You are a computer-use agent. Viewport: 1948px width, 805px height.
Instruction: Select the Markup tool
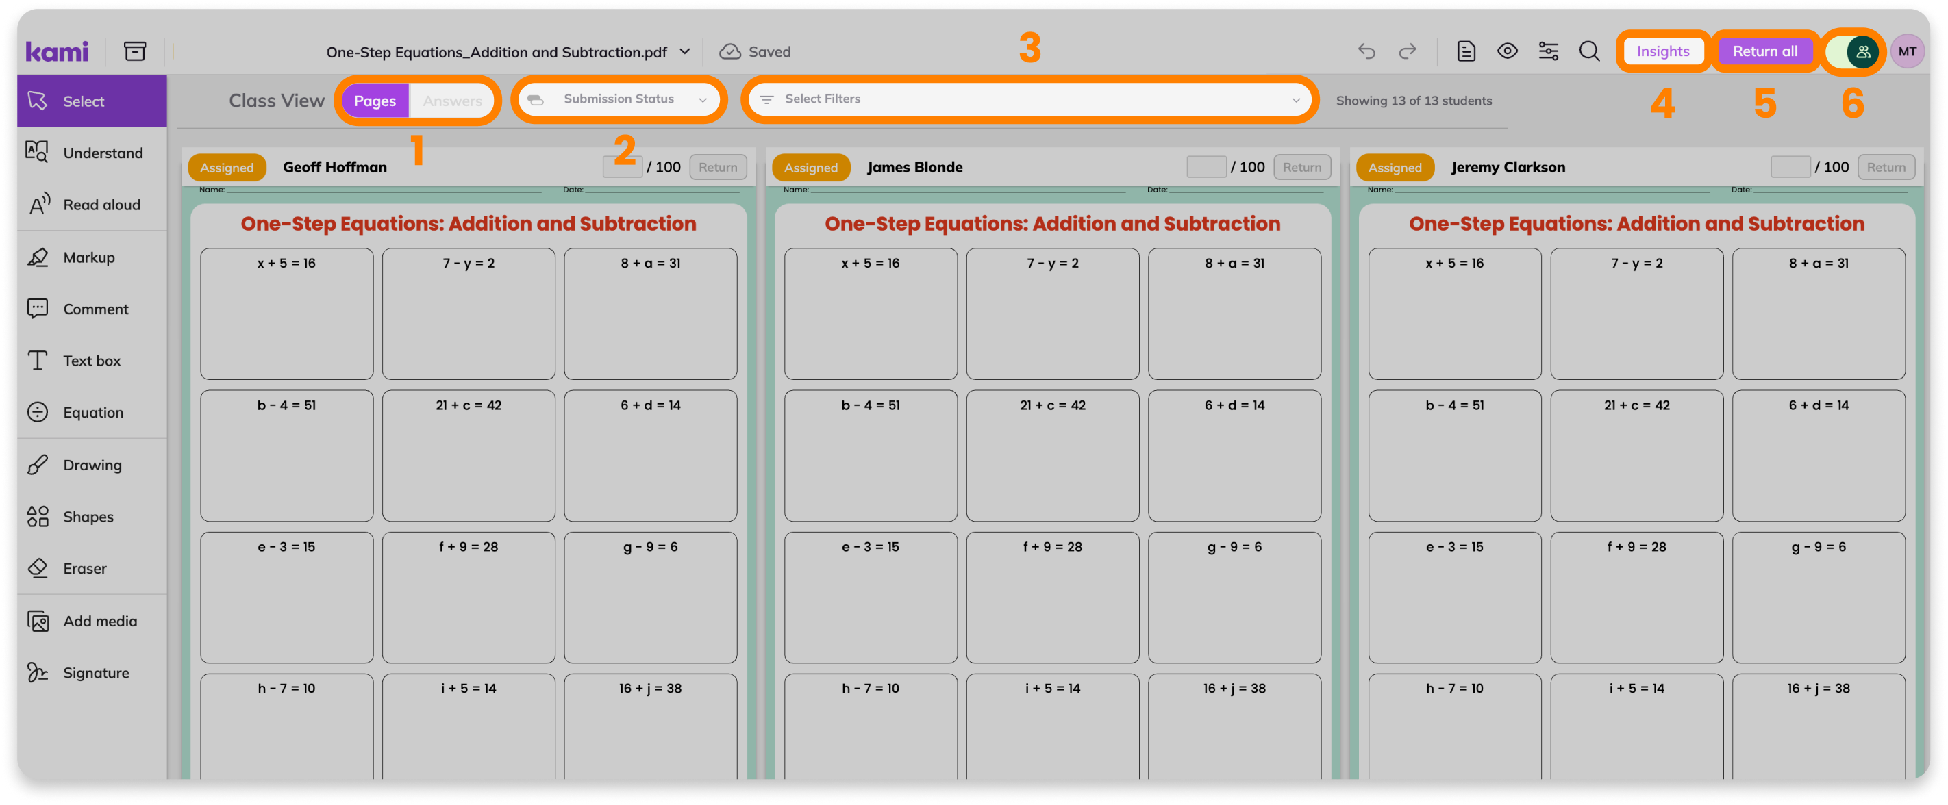[x=92, y=257]
